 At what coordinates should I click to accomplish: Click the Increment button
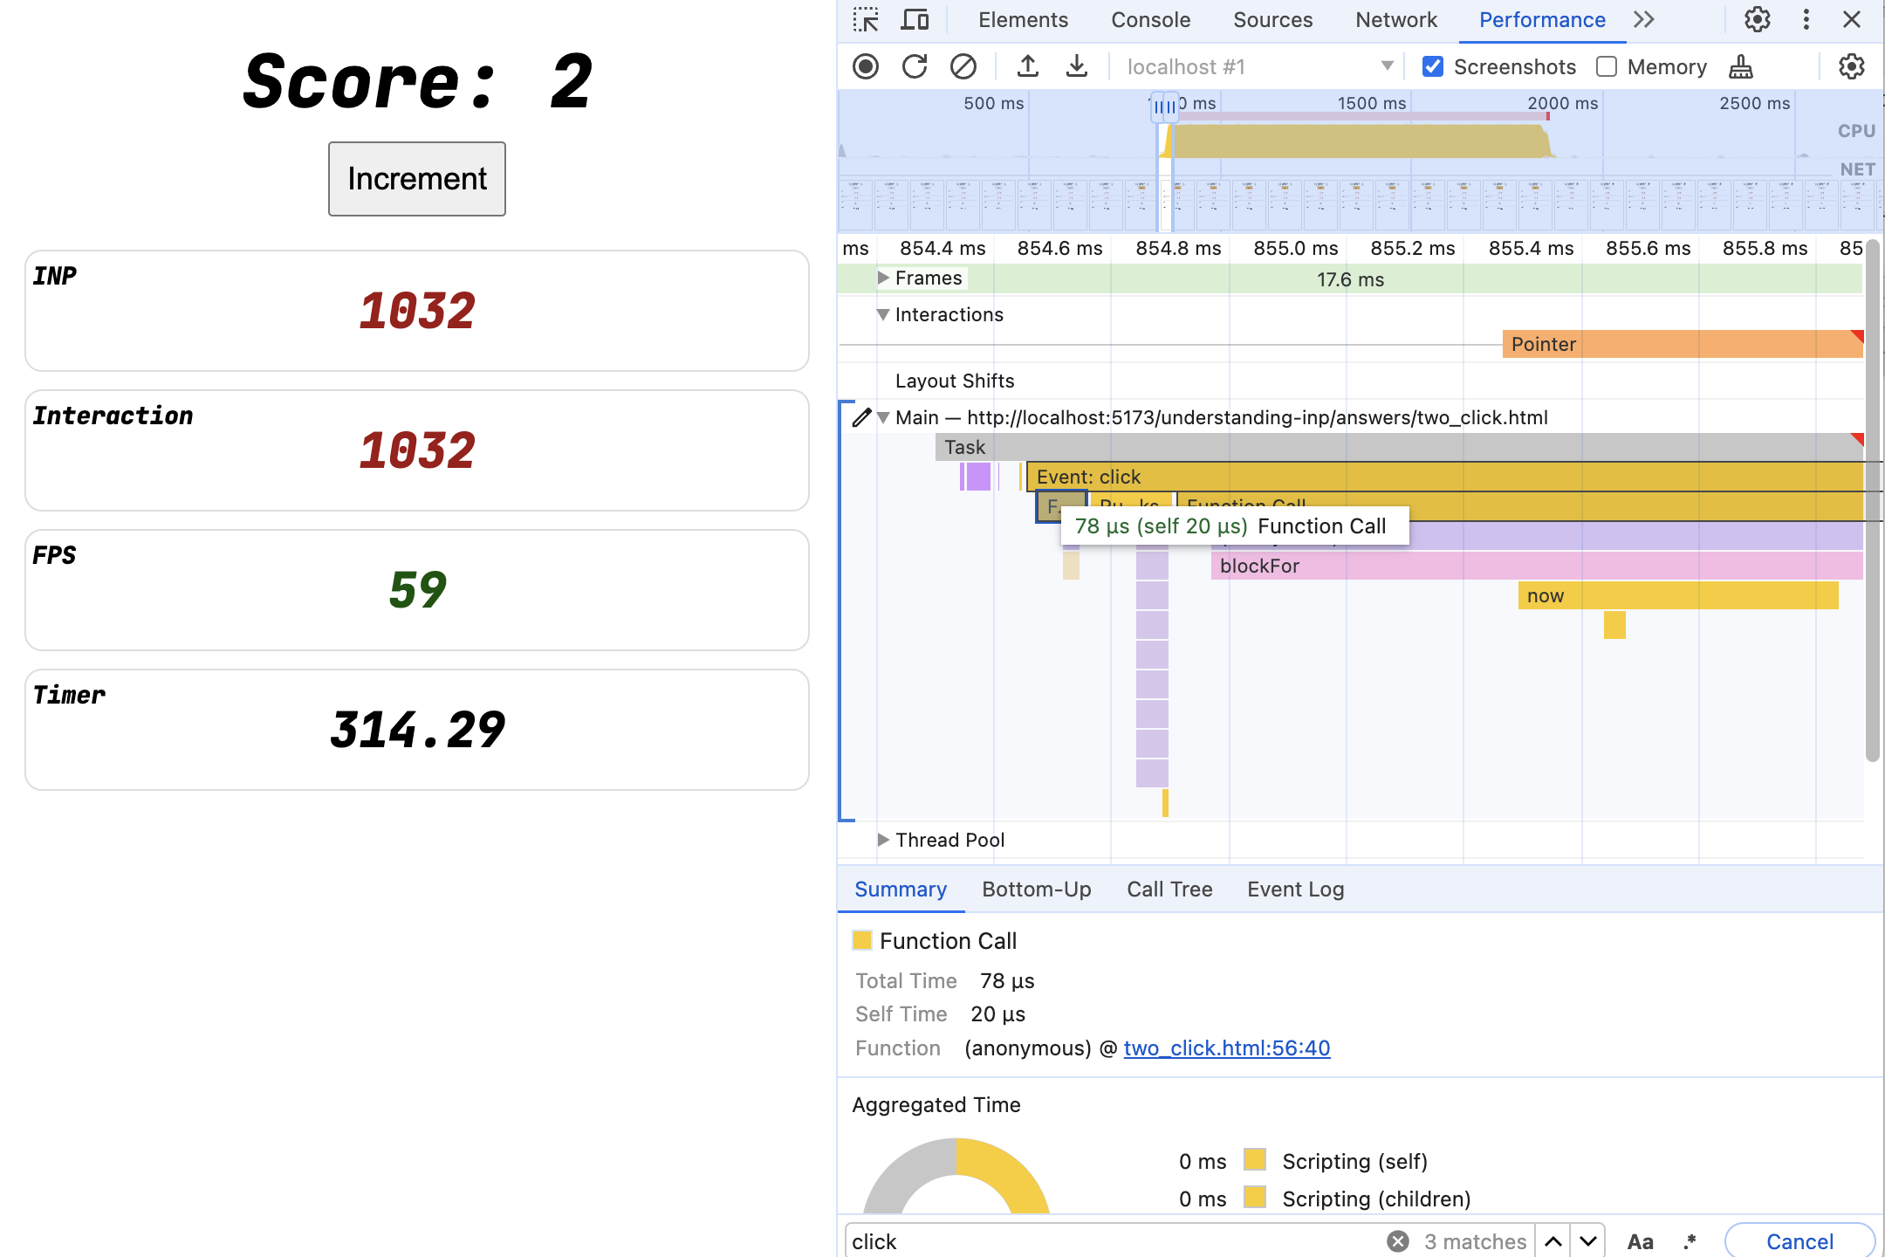click(x=418, y=178)
